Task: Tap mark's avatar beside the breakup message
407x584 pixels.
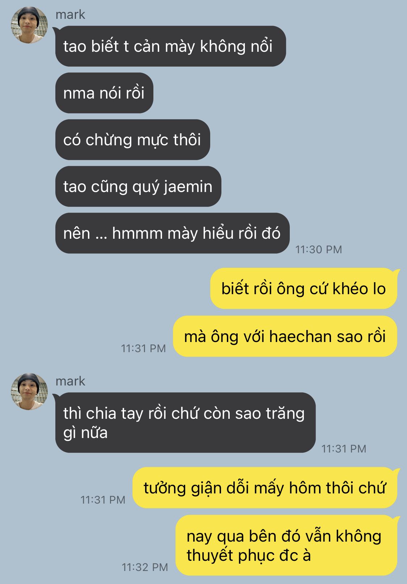Action: (29, 392)
